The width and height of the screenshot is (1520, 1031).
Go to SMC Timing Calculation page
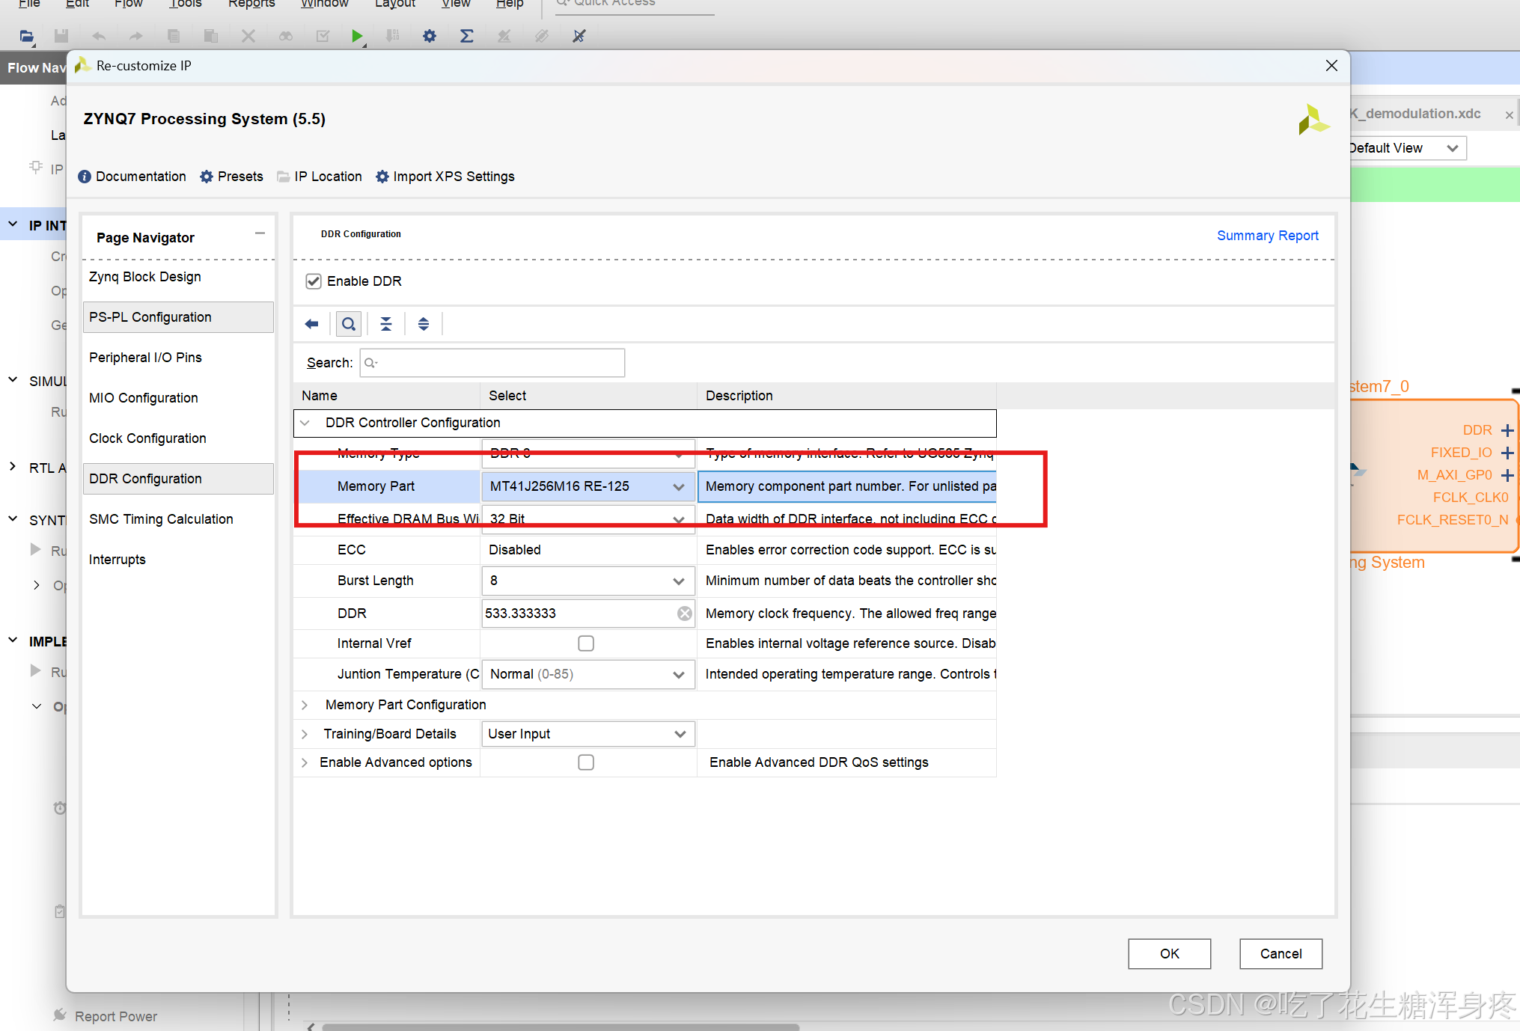[178, 519]
